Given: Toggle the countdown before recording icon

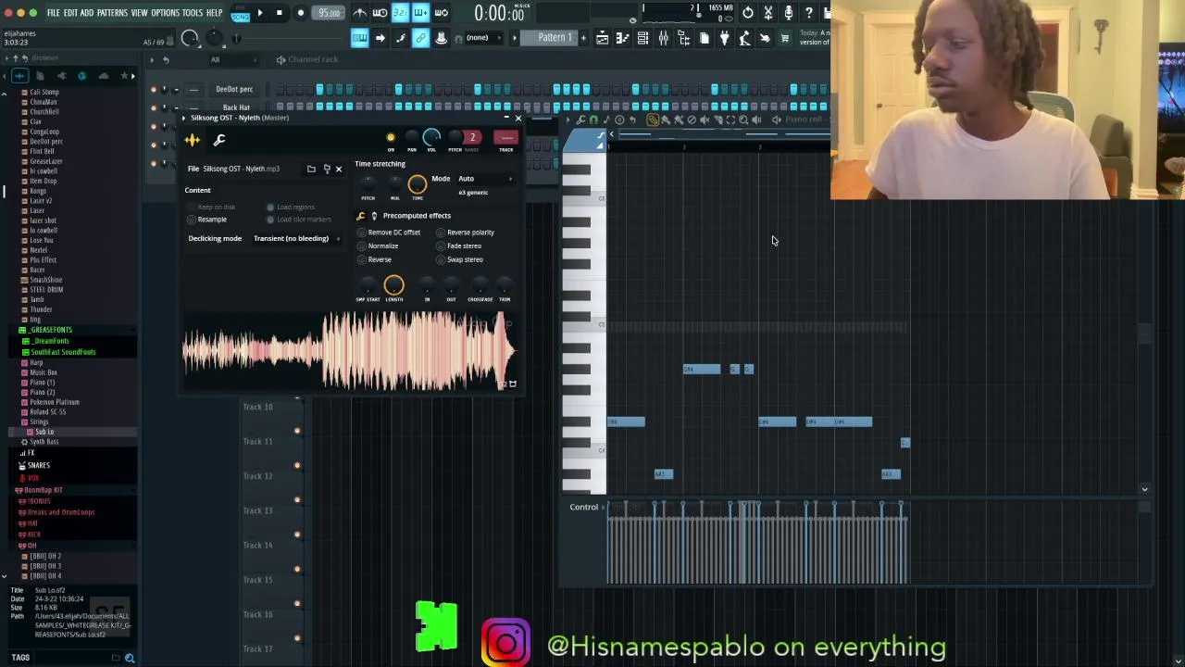Looking at the screenshot, I should pyautogui.click(x=400, y=13).
